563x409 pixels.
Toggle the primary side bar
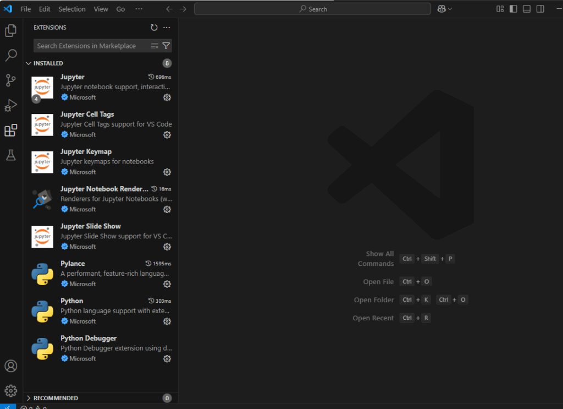(514, 9)
